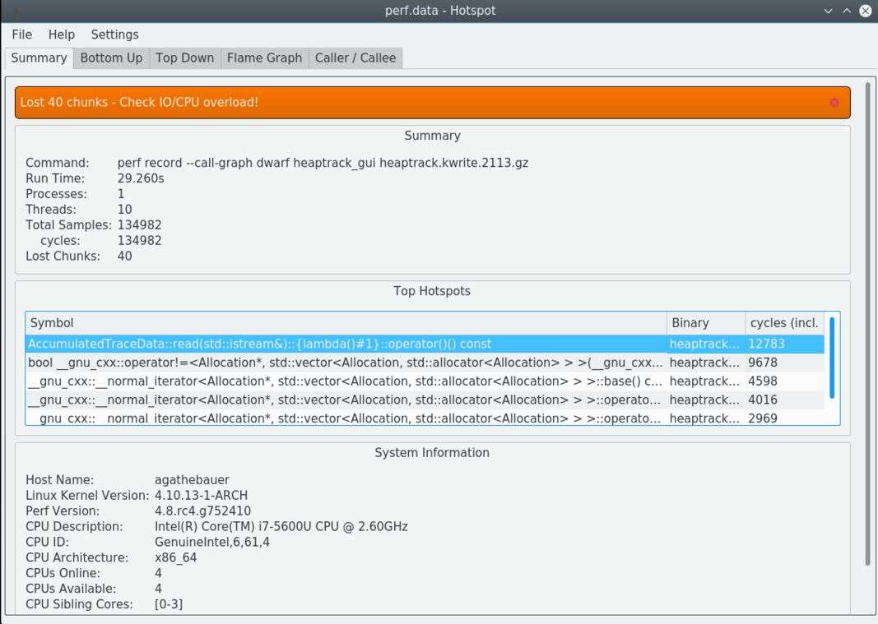Switch to the Bottom Up tab
The height and width of the screenshot is (624, 878).
pos(111,58)
